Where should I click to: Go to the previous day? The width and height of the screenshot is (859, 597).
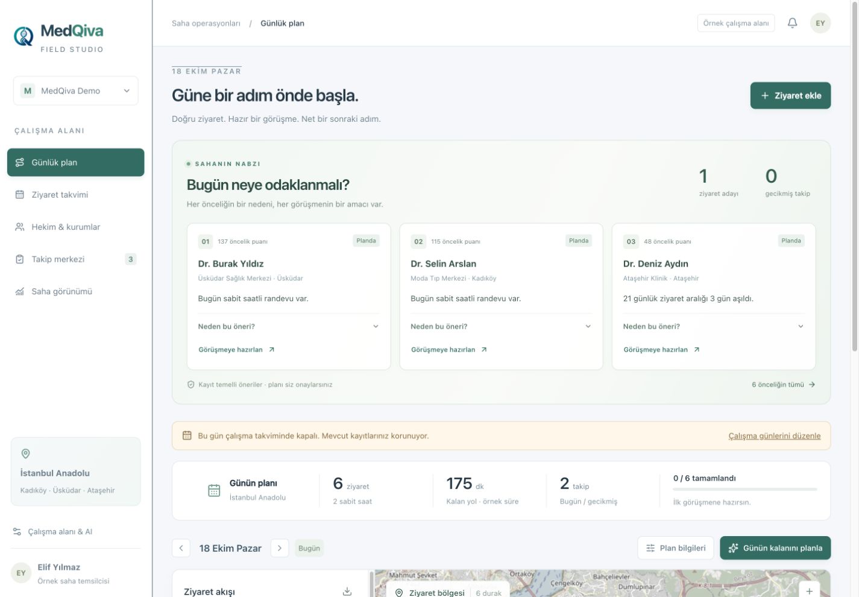click(x=181, y=548)
